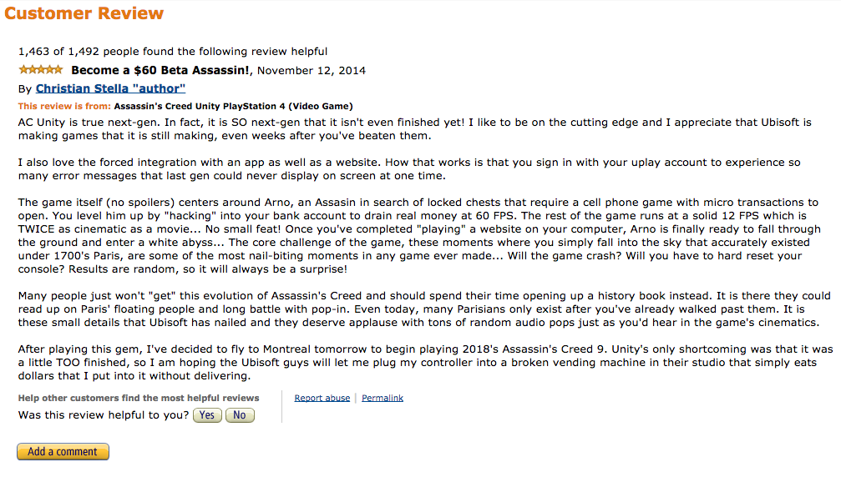Click the paragraph starting "The game itself (no spoilers)"
This screenshot has width=841, height=482.
[x=419, y=236]
